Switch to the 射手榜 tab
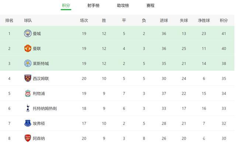The image size is (236, 143). pyautogui.click(x=93, y=6)
